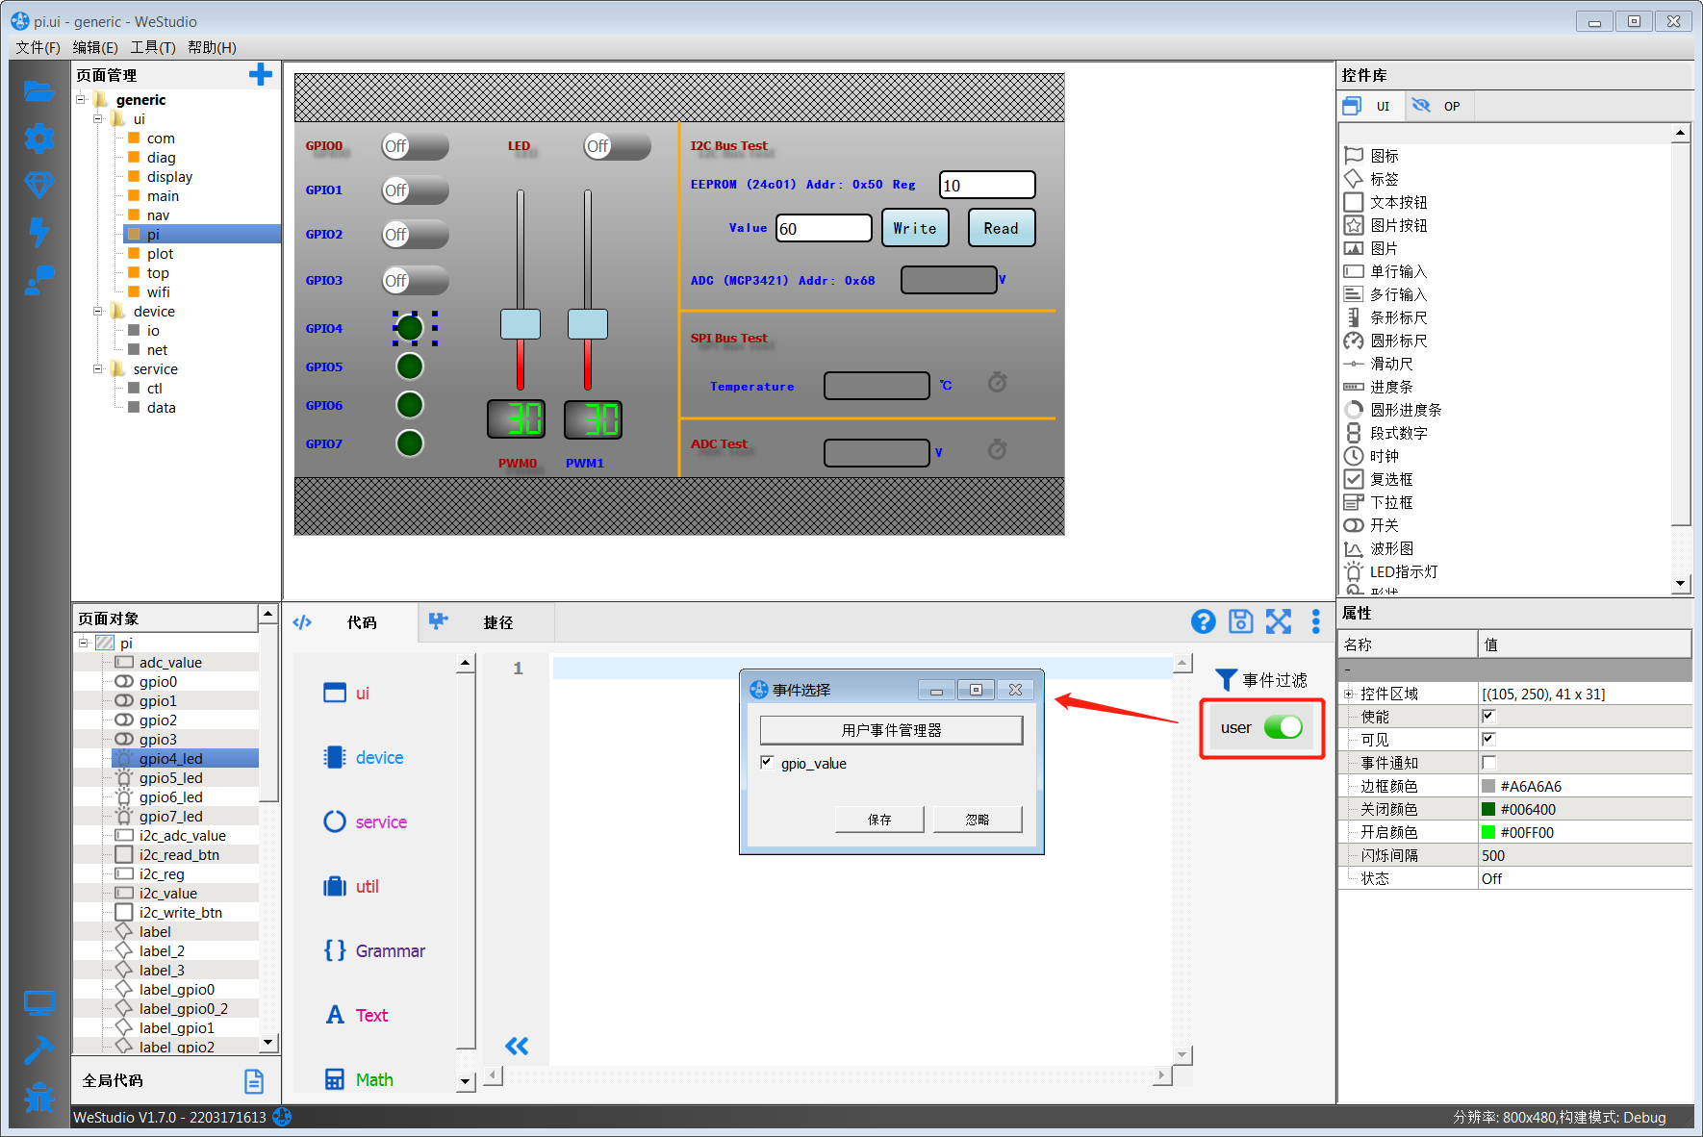Open the global code document icon
The image size is (1703, 1137).
tap(253, 1081)
